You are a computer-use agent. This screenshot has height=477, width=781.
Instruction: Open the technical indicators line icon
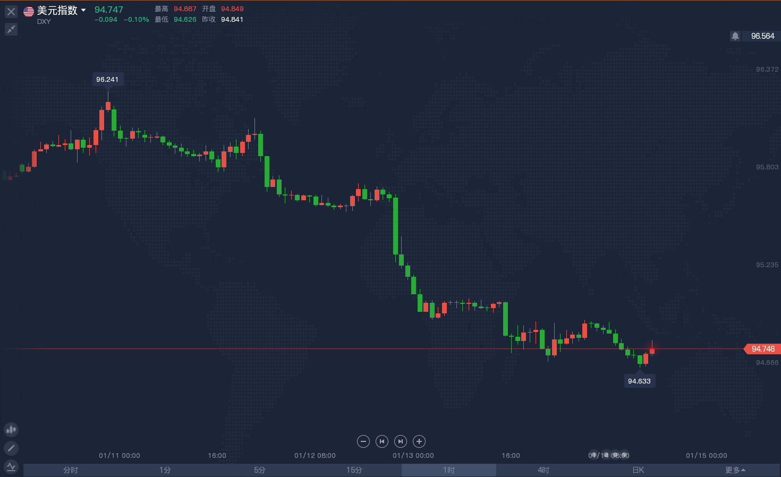(x=11, y=467)
